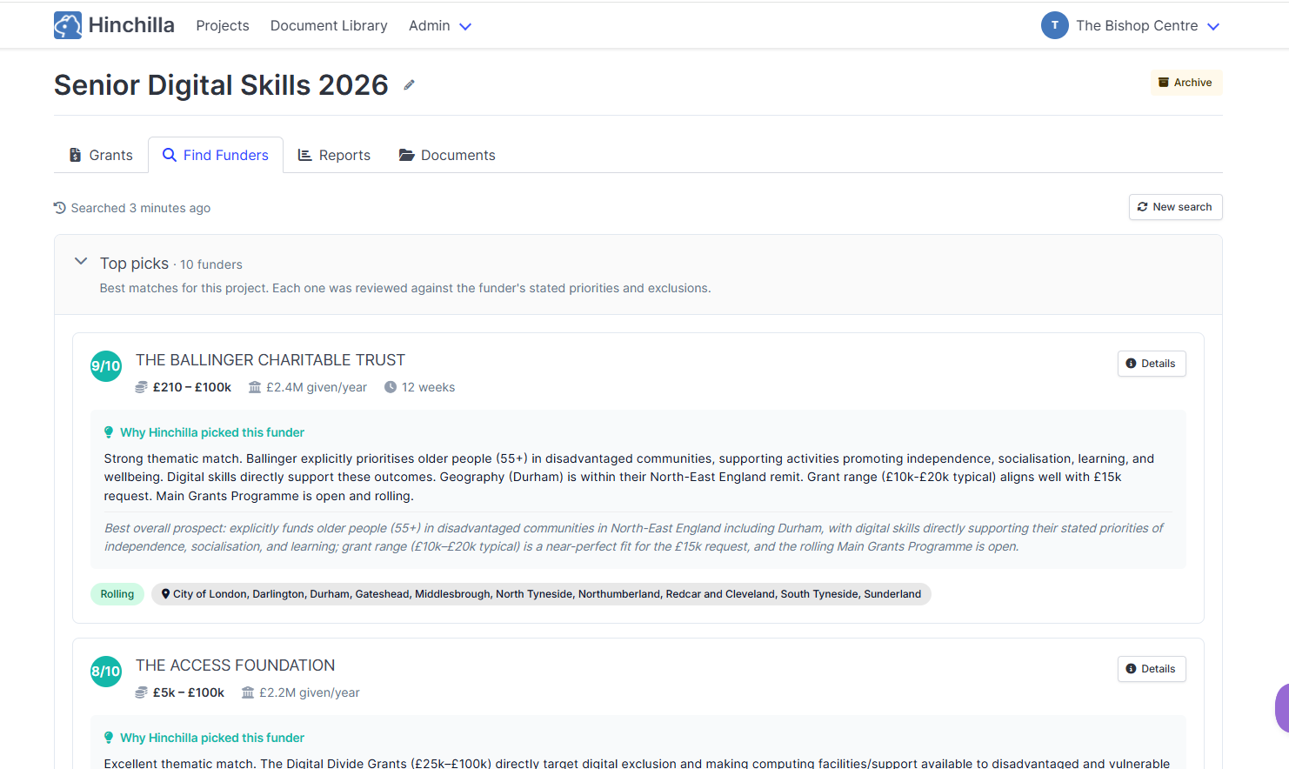The image size is (1289, 769).
Task: Click the pencil icon to rename the project
Action: pos(409,85)
